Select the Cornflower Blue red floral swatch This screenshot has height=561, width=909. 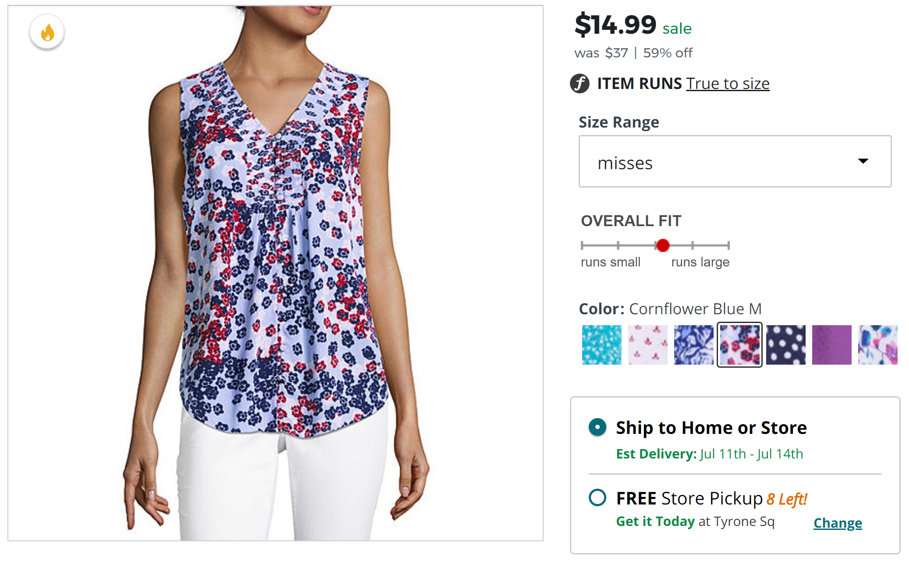(739, 345)
